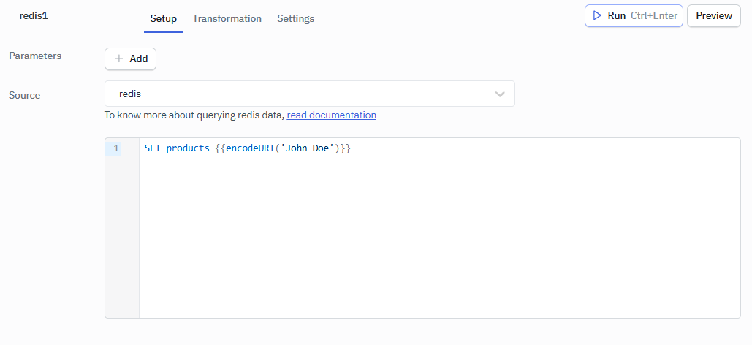Screen dimensions: 752x345
Task: Go to the Settings tab
Action: (295, 18)
